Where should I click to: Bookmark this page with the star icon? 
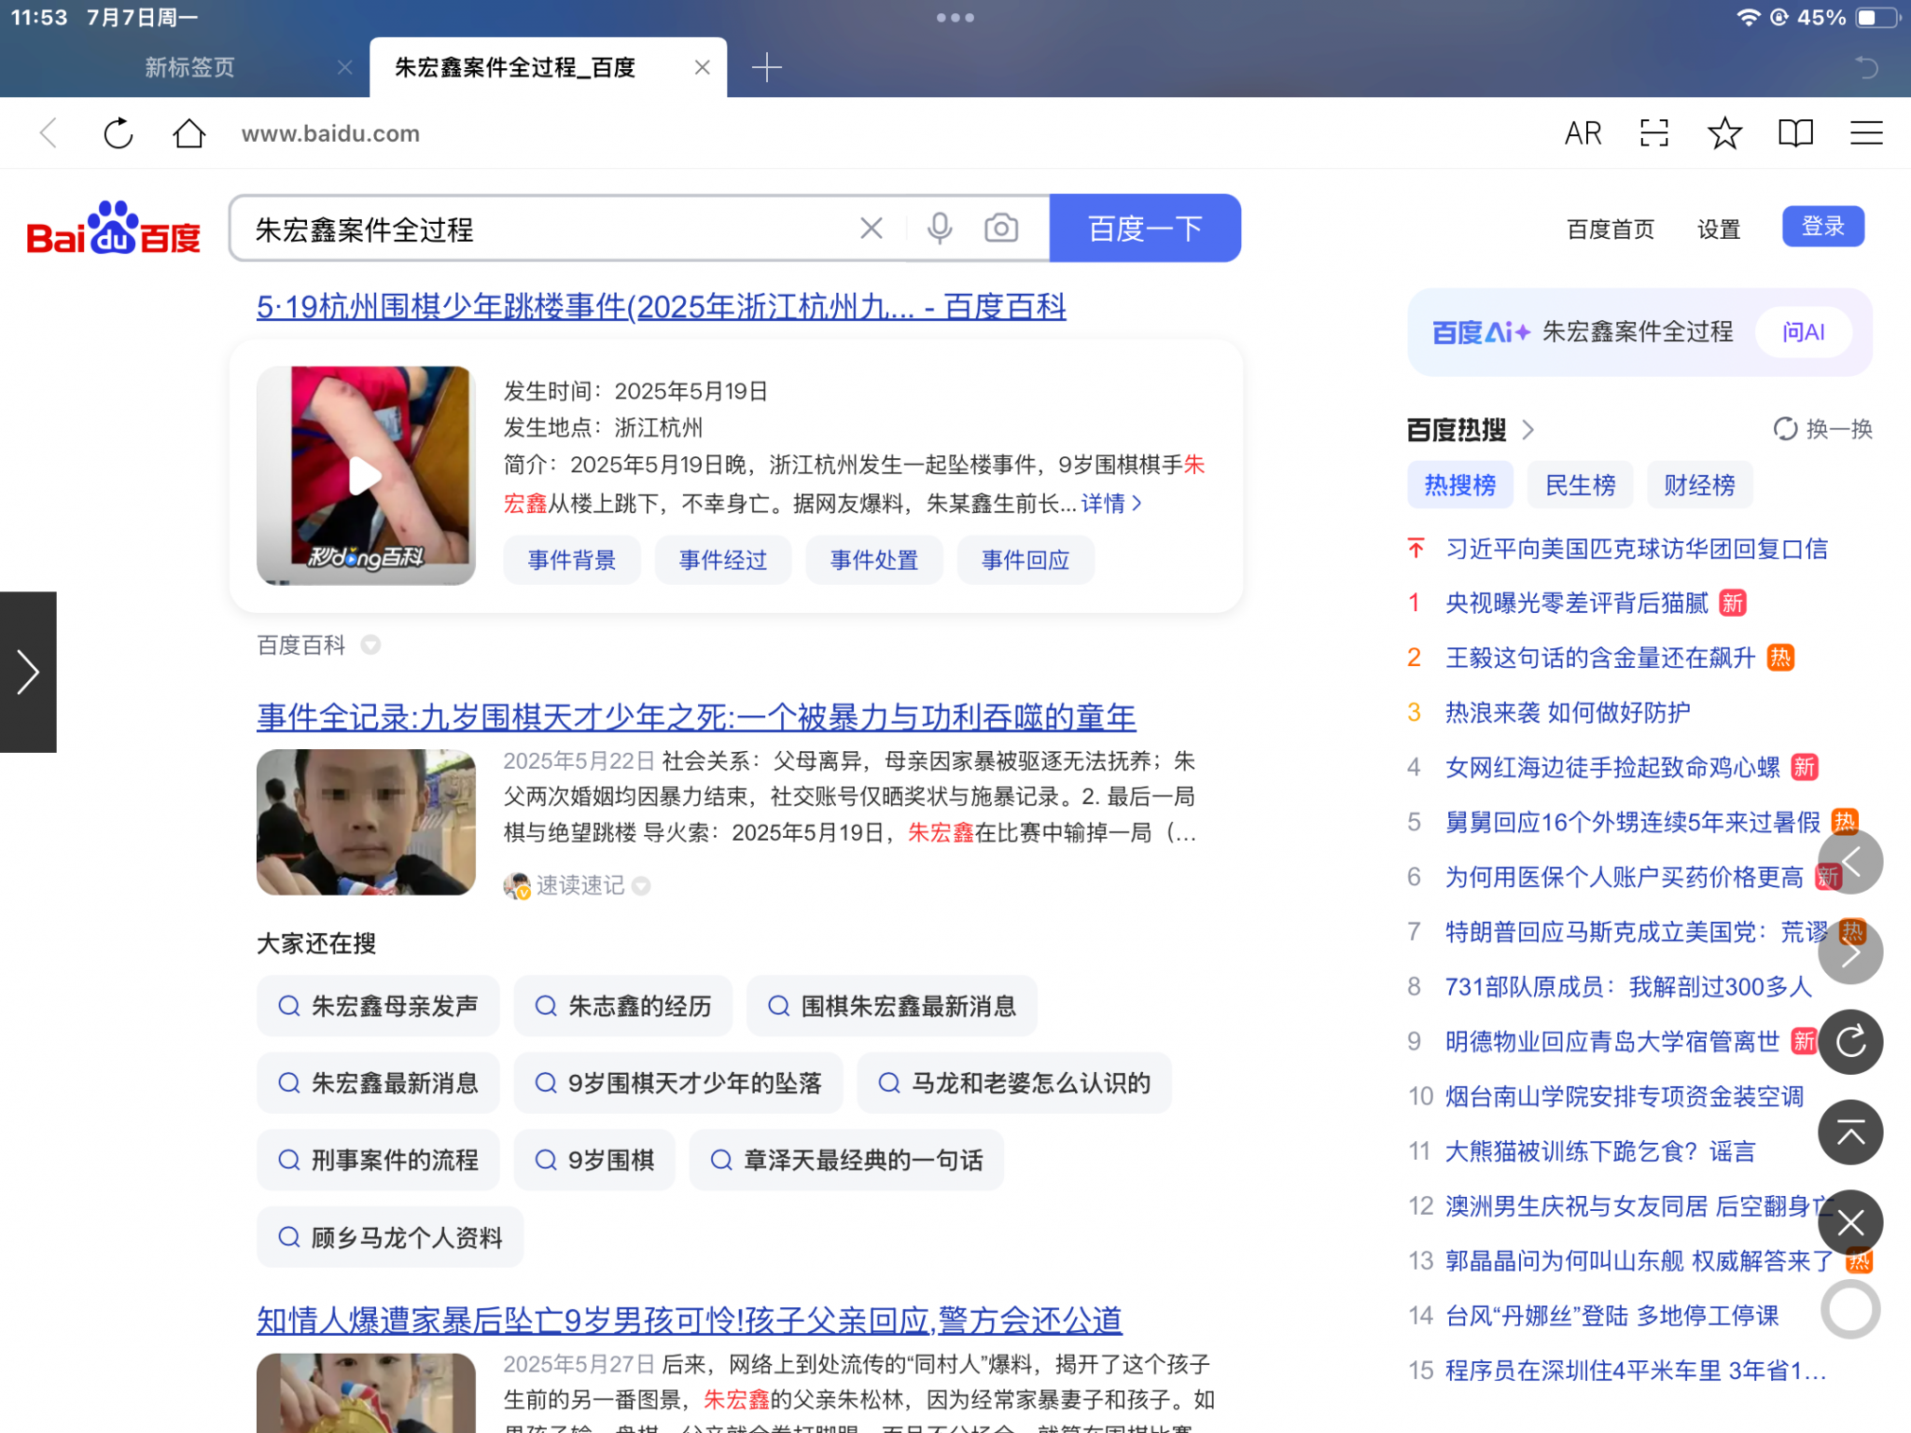pyautogui.click(x=1724, y=133)
